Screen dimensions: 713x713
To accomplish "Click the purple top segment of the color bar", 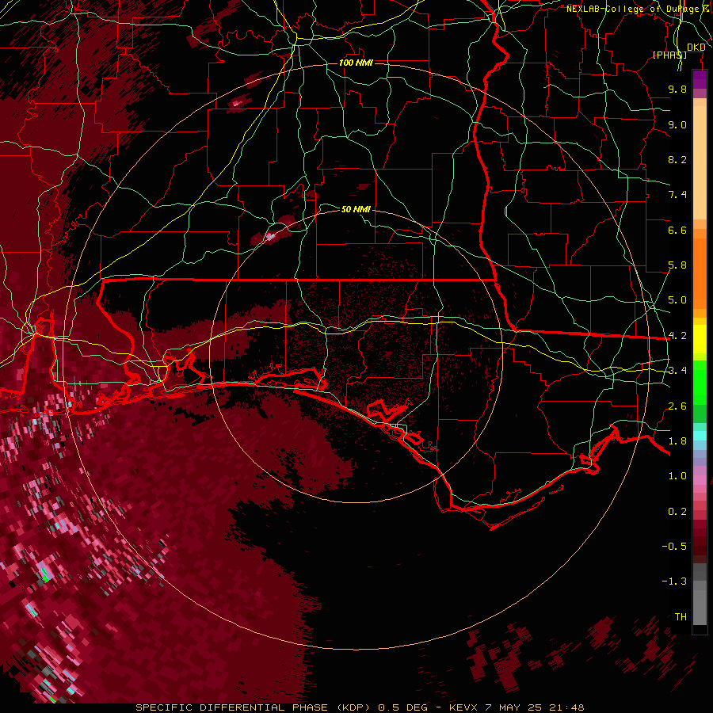I will coord(700,79).
